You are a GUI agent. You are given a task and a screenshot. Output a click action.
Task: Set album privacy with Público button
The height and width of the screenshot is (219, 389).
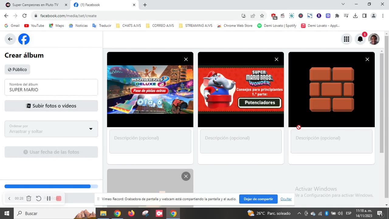pyautogui.click(x=17, y=69)
